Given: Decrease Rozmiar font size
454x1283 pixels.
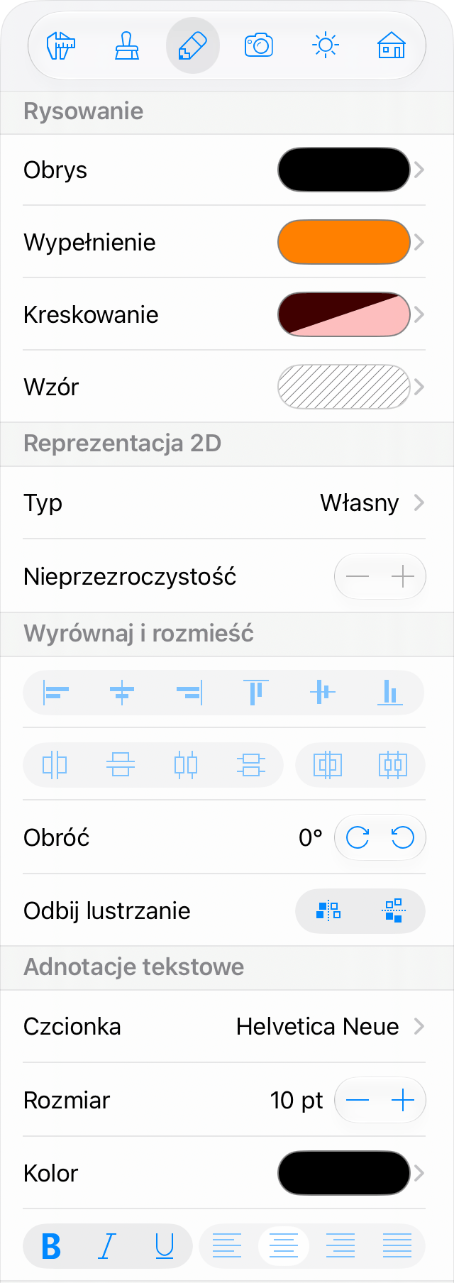Looking at the screenshot, I should pos(358,1100).
